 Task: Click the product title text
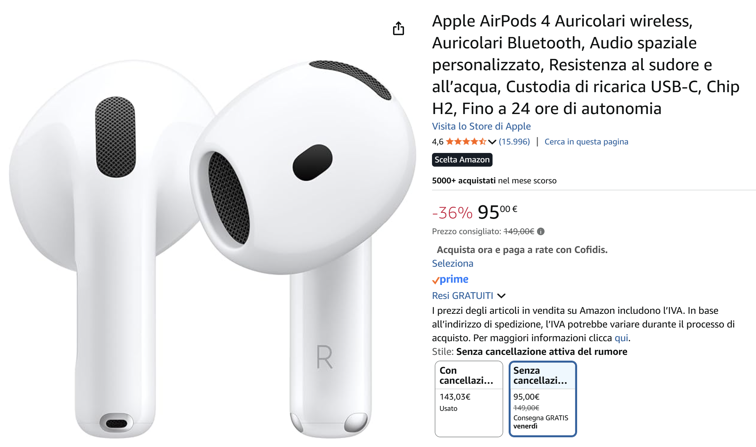586,64
